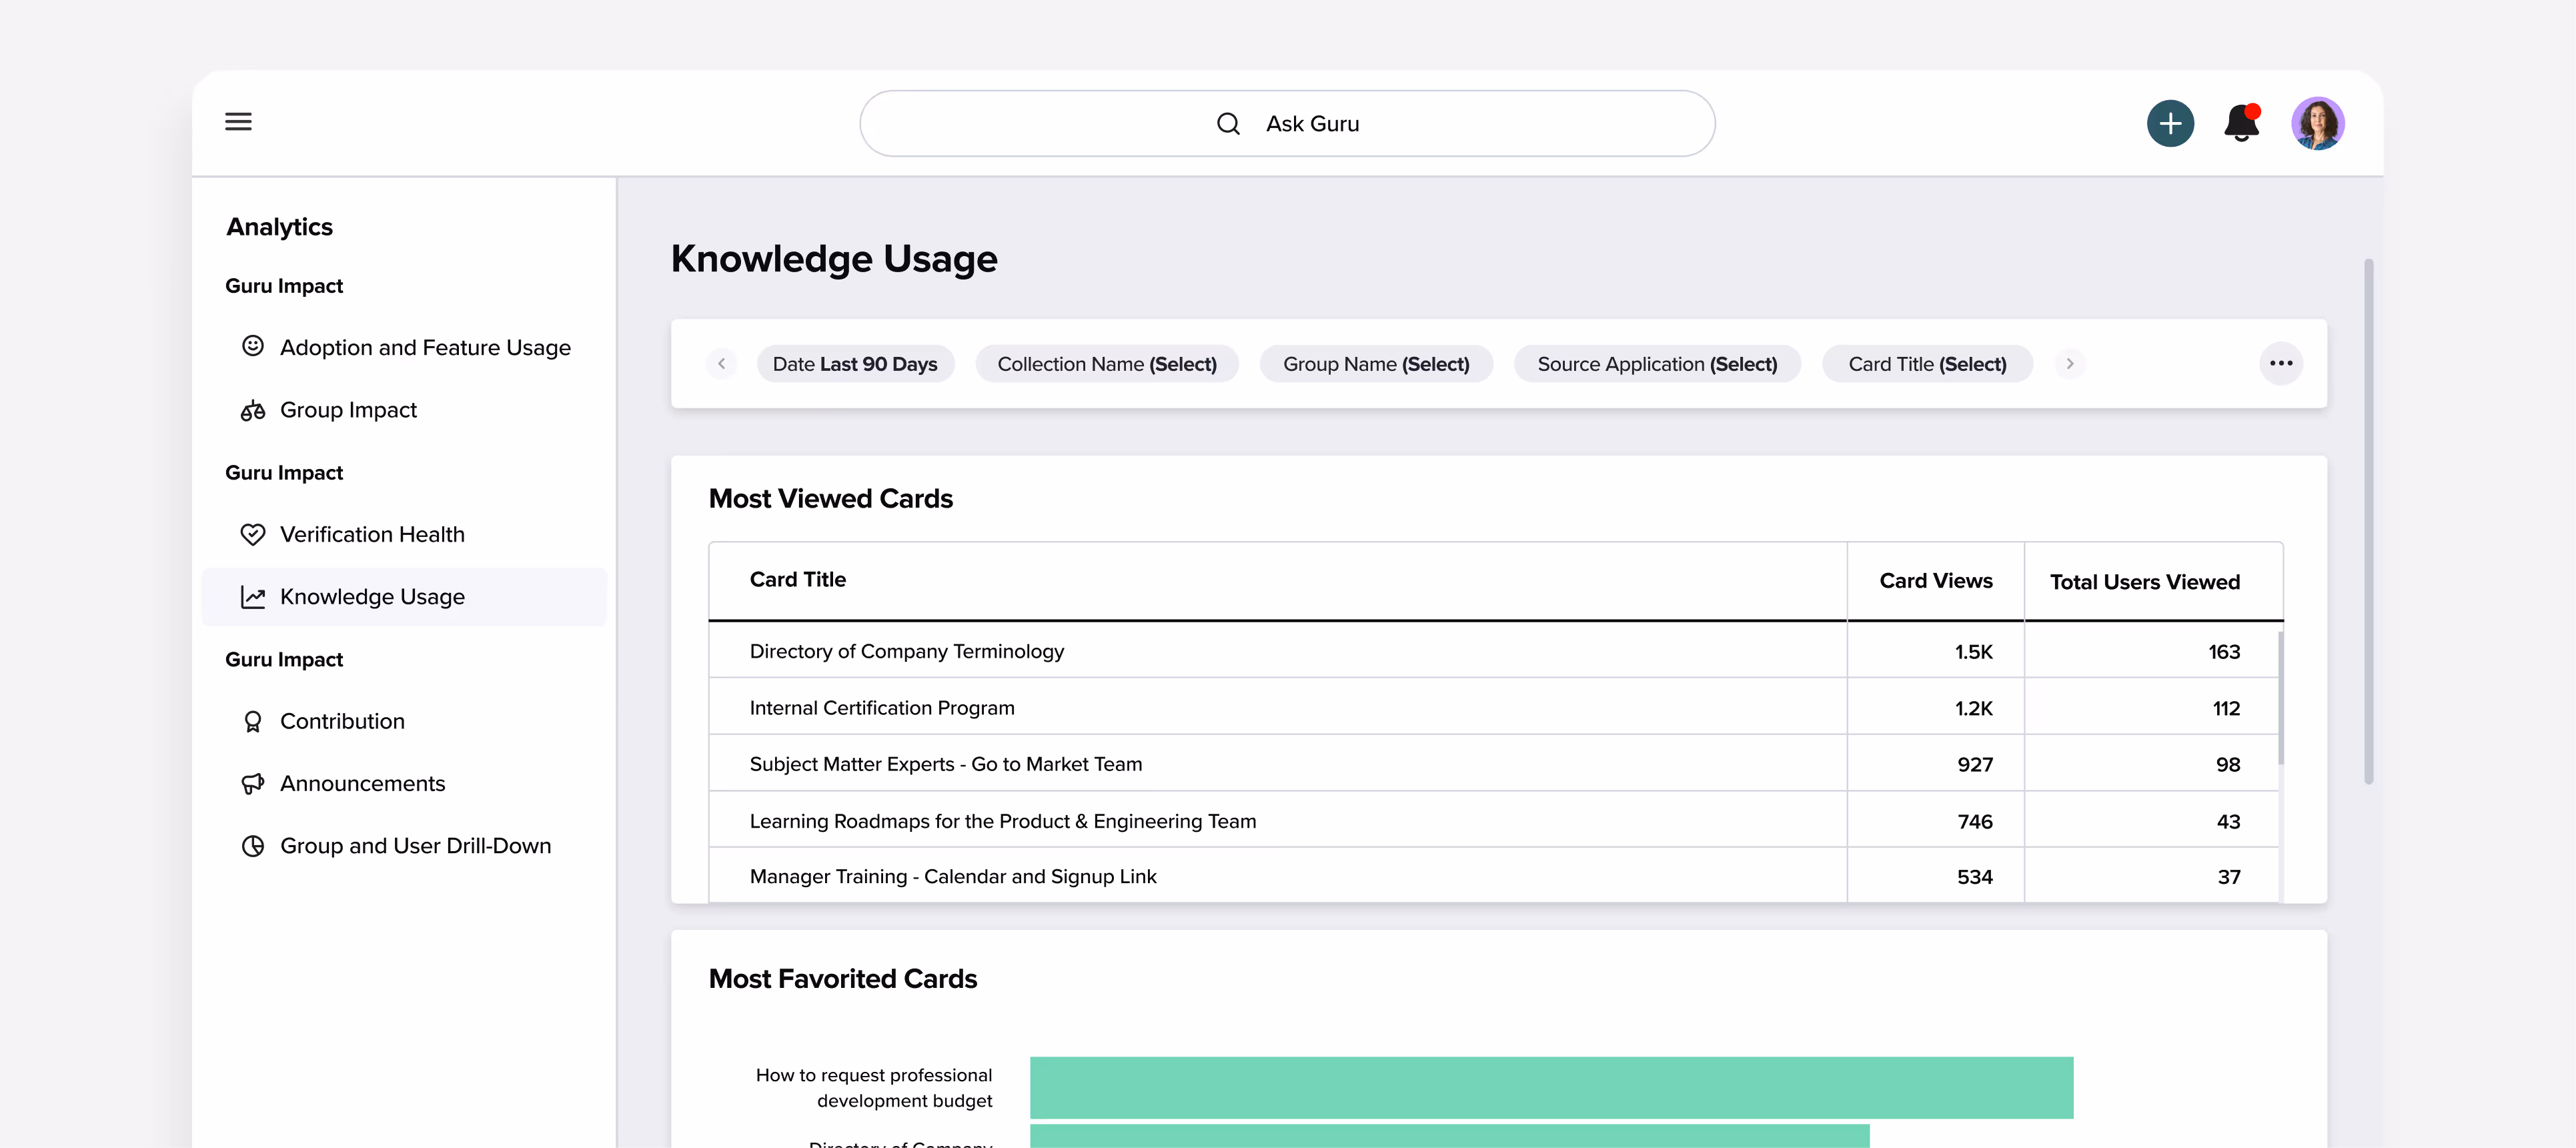
Task: Click the Contribution badge icon
Action: point(253,721)
